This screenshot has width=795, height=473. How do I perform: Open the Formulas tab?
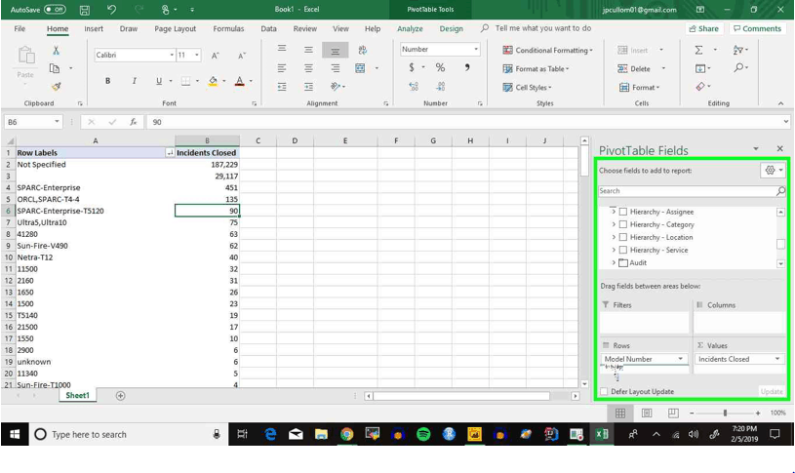pyautogui.click(x=228, y=29)
